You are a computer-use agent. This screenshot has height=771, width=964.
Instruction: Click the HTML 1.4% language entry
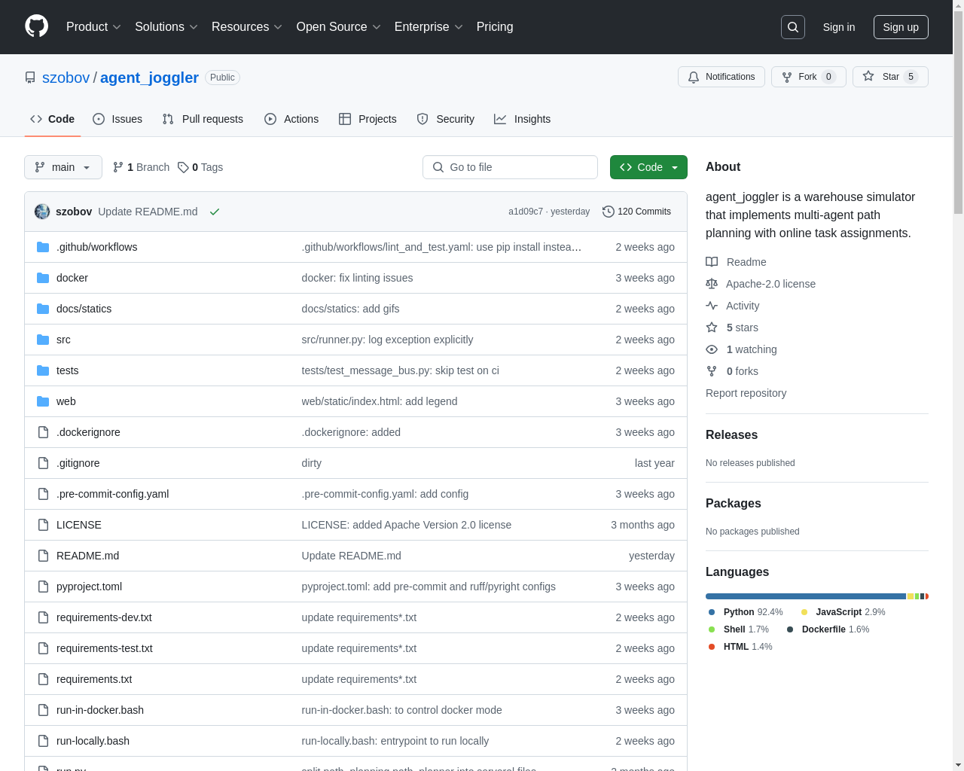(x=740, y=647)
